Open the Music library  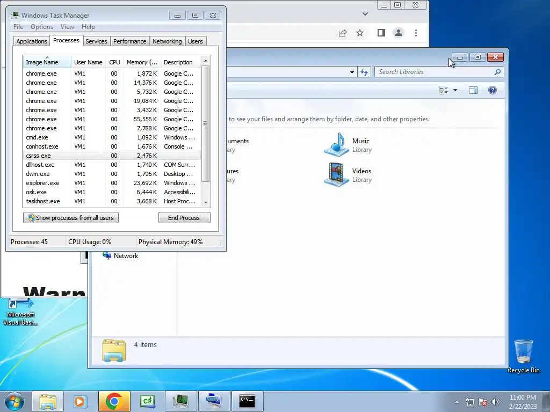click(348, 145)
